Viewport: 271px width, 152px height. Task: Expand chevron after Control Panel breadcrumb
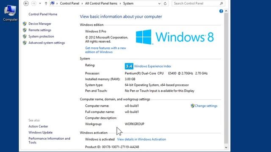coord(82,3)
